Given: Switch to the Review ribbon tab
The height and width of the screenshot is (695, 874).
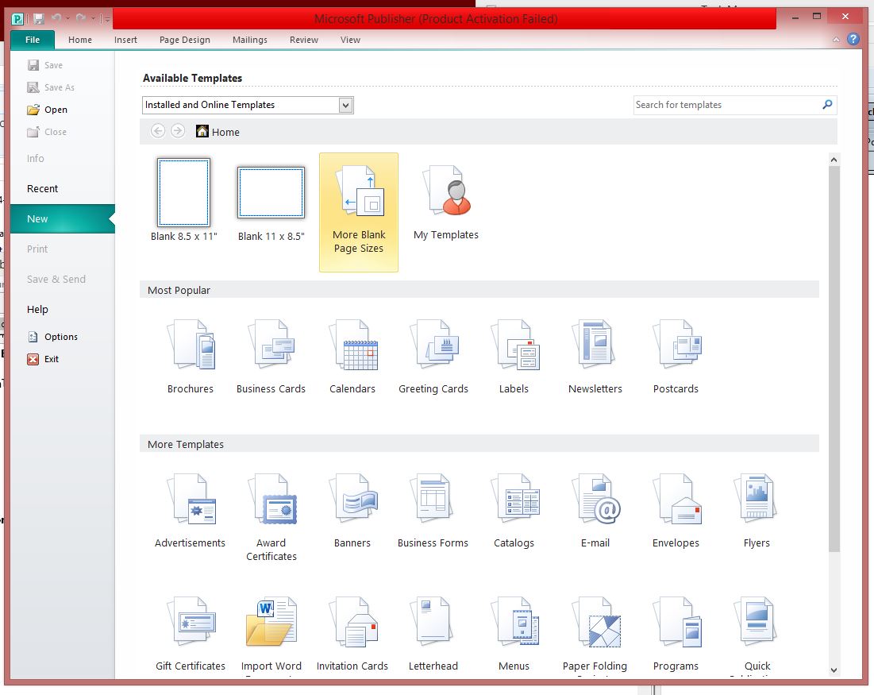Looking at the screenshot, I should click(304, 40).
